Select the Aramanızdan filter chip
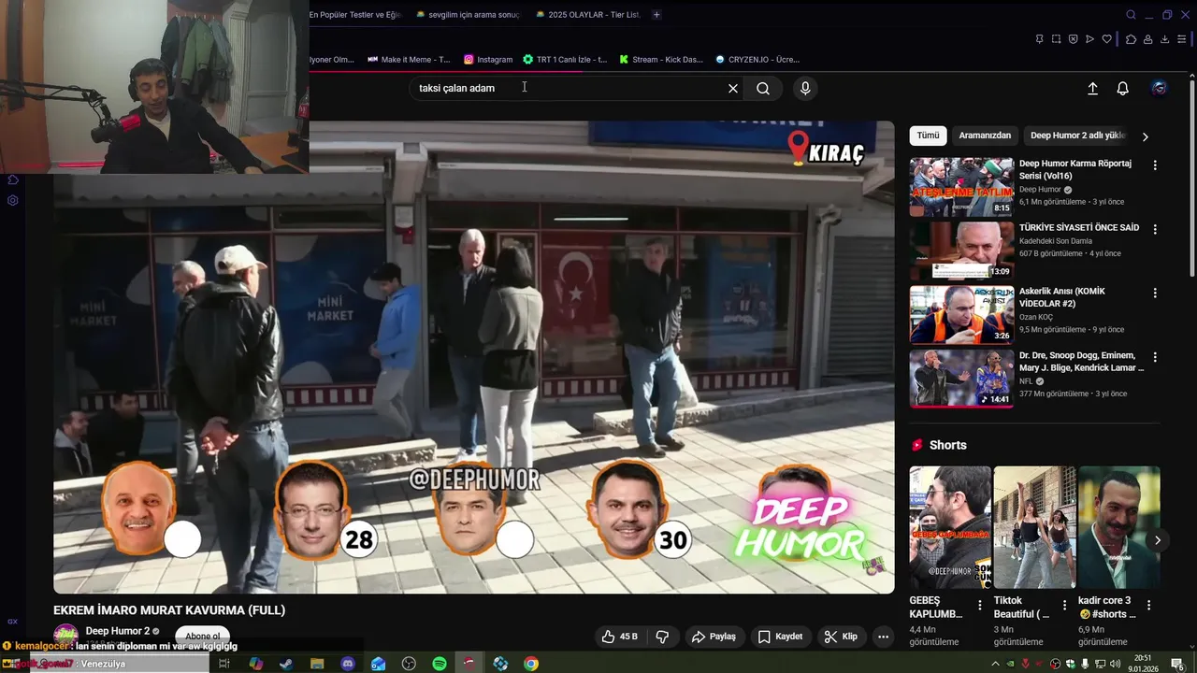The image size is (1197, 673). (x=985, y=136)
